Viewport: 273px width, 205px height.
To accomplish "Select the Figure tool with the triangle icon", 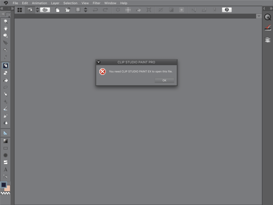I will pyautogui.click(x=5, y=132).
